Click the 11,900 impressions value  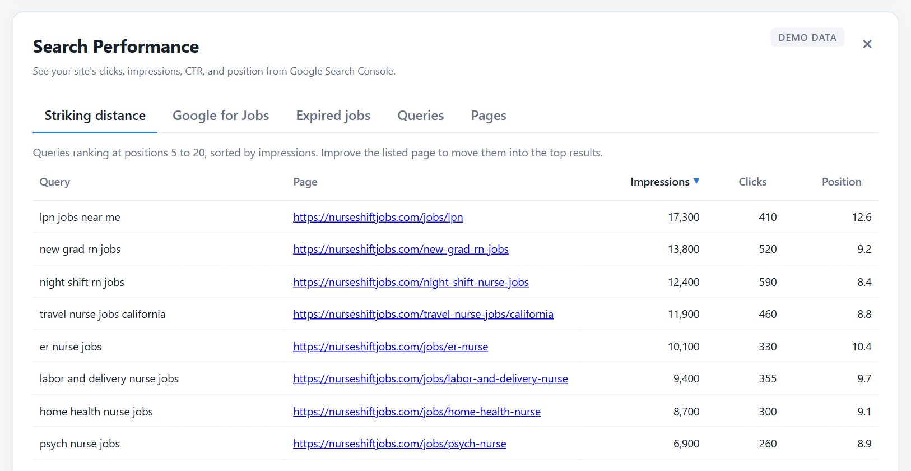coord(684,314)
